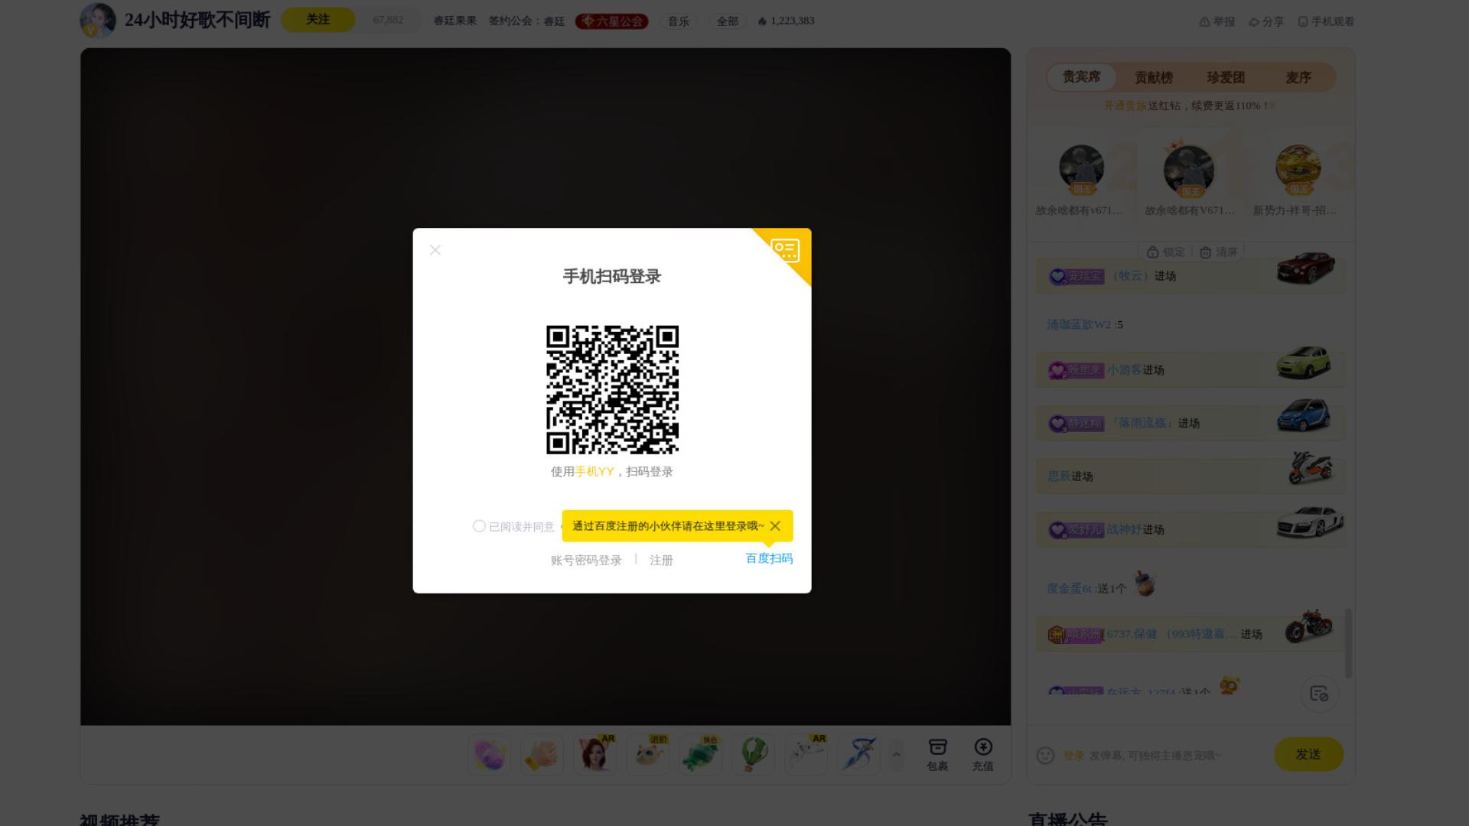Switch to account login via corner card icon

786,250
